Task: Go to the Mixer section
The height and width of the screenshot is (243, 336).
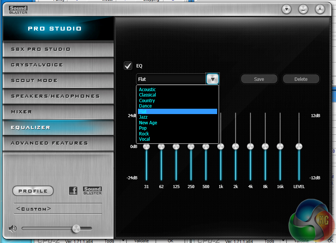Action: click(58, 112)
